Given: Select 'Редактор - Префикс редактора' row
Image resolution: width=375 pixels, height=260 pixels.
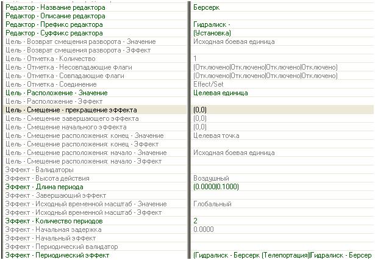Looking at the screenshot, I should coord(54,24).
